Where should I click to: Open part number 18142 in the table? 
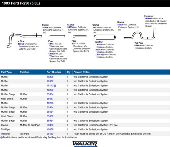pyautogui.click(x=50, y=86)
